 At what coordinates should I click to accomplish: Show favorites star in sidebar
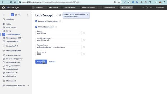(16, 15)
